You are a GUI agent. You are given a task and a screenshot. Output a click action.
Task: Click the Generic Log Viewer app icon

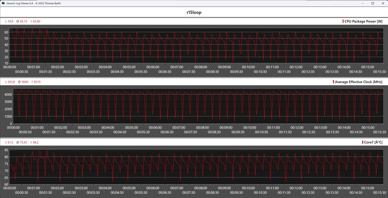[3, 3]
